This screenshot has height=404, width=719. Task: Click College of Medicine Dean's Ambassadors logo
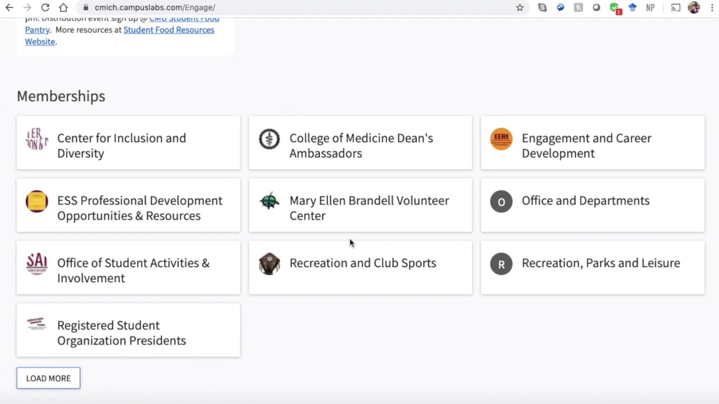click(269, 139)
